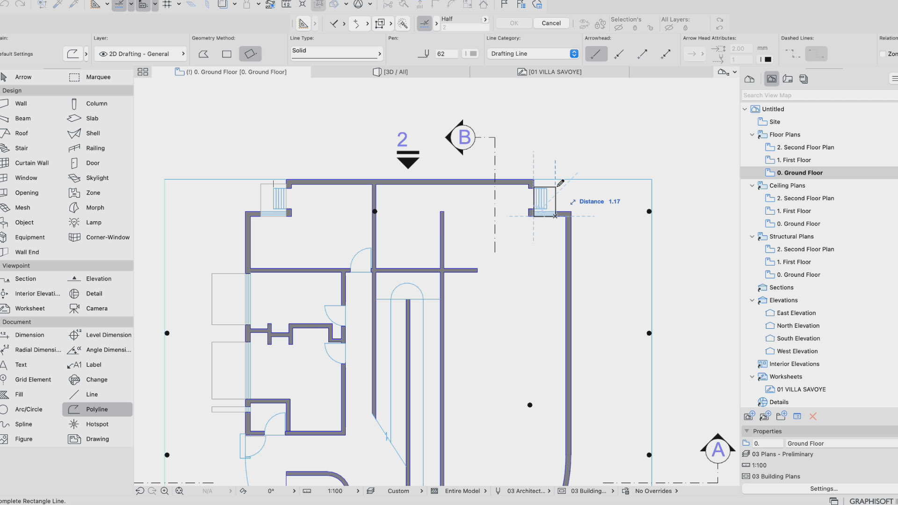Click the Spline tool
Image resolution: width=898 pixels, height=505 pixels.
[x=23, y=424]
